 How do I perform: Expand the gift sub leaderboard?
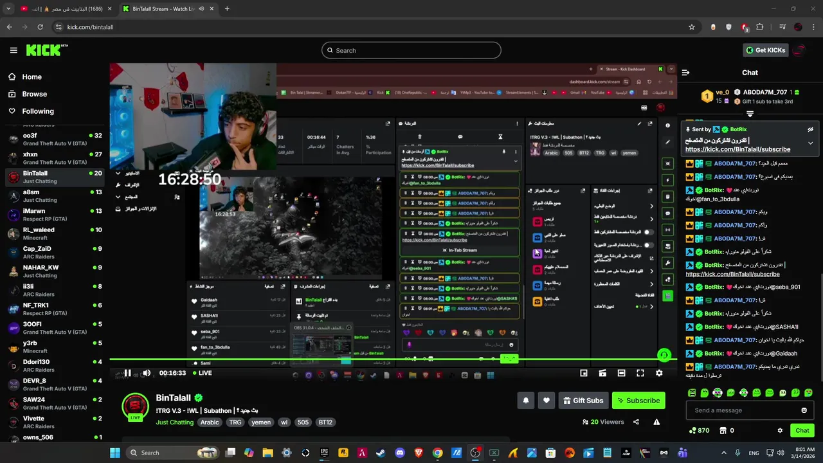(x=750, y=114)
